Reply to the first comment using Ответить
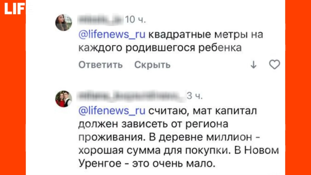Screen dimensions: 311x175 coord(100,65)
